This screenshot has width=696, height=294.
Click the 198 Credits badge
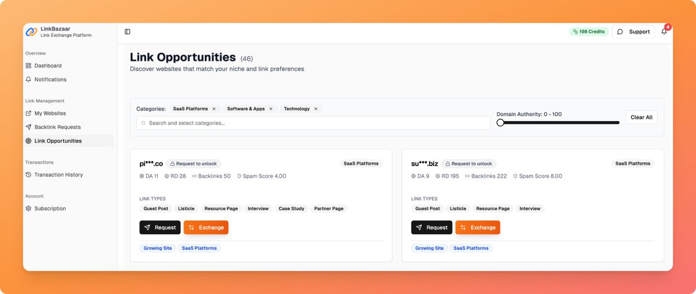tap(589, 32)
